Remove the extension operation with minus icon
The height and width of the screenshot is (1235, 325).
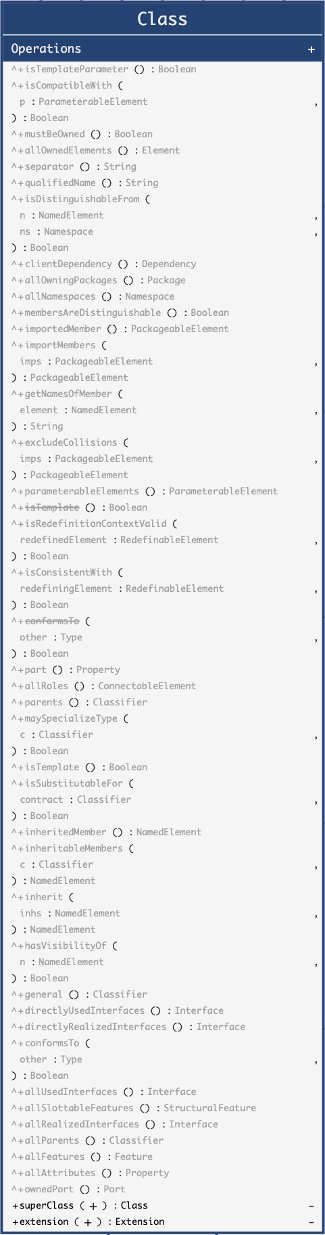pyautogui.click(x=311, y=1222)
